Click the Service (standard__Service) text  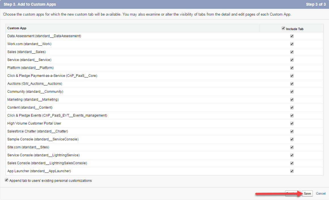29,60
